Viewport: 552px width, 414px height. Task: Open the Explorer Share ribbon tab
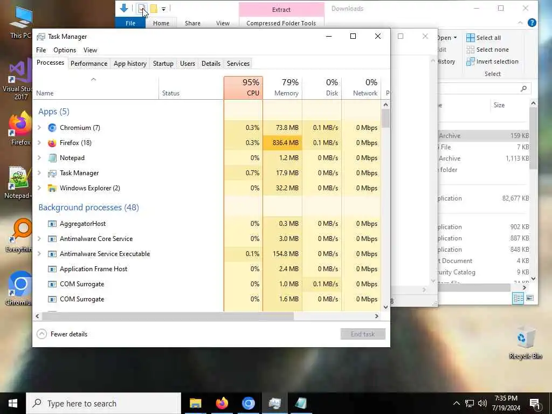pos(192,23)
